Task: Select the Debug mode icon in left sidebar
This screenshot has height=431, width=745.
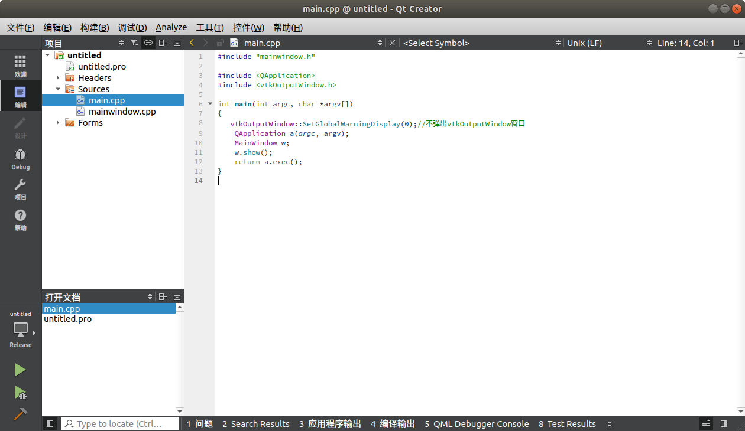Action: click(x=20, y=159)
